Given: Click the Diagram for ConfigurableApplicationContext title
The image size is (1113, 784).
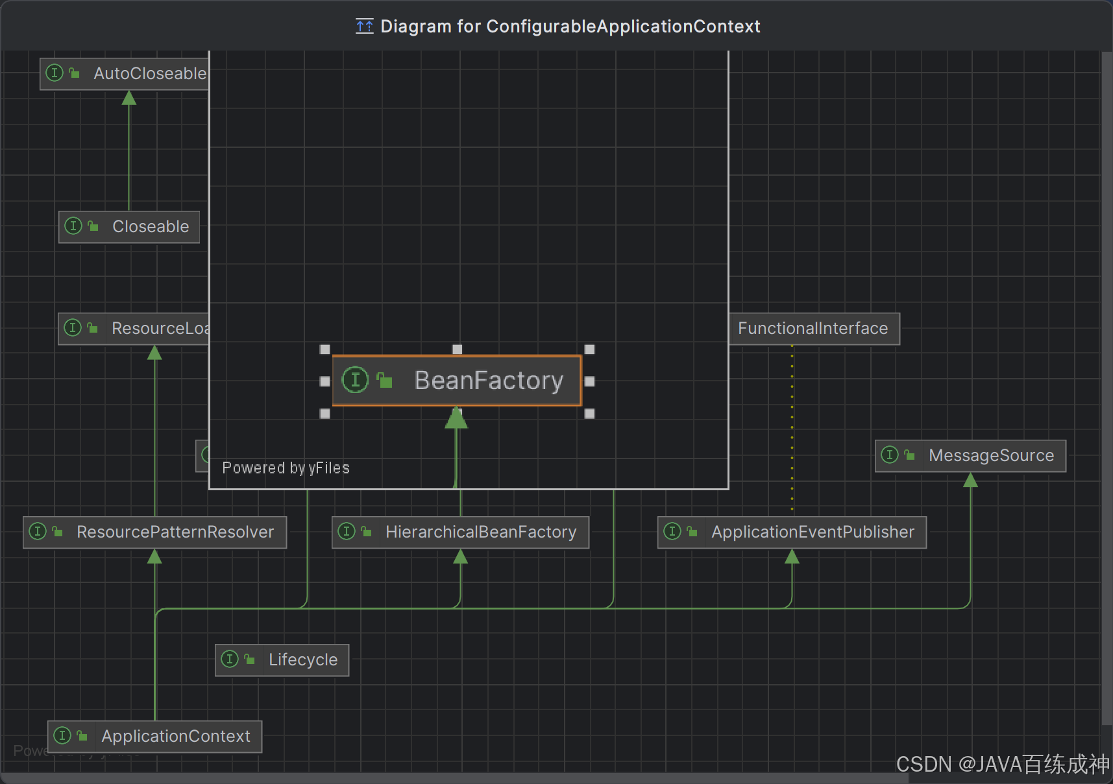Looking at the screenshot, I should pos(570,27).
